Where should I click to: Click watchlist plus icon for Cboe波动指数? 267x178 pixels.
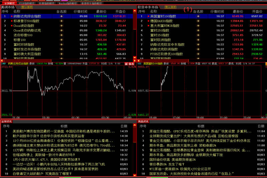tap(61, 25)
